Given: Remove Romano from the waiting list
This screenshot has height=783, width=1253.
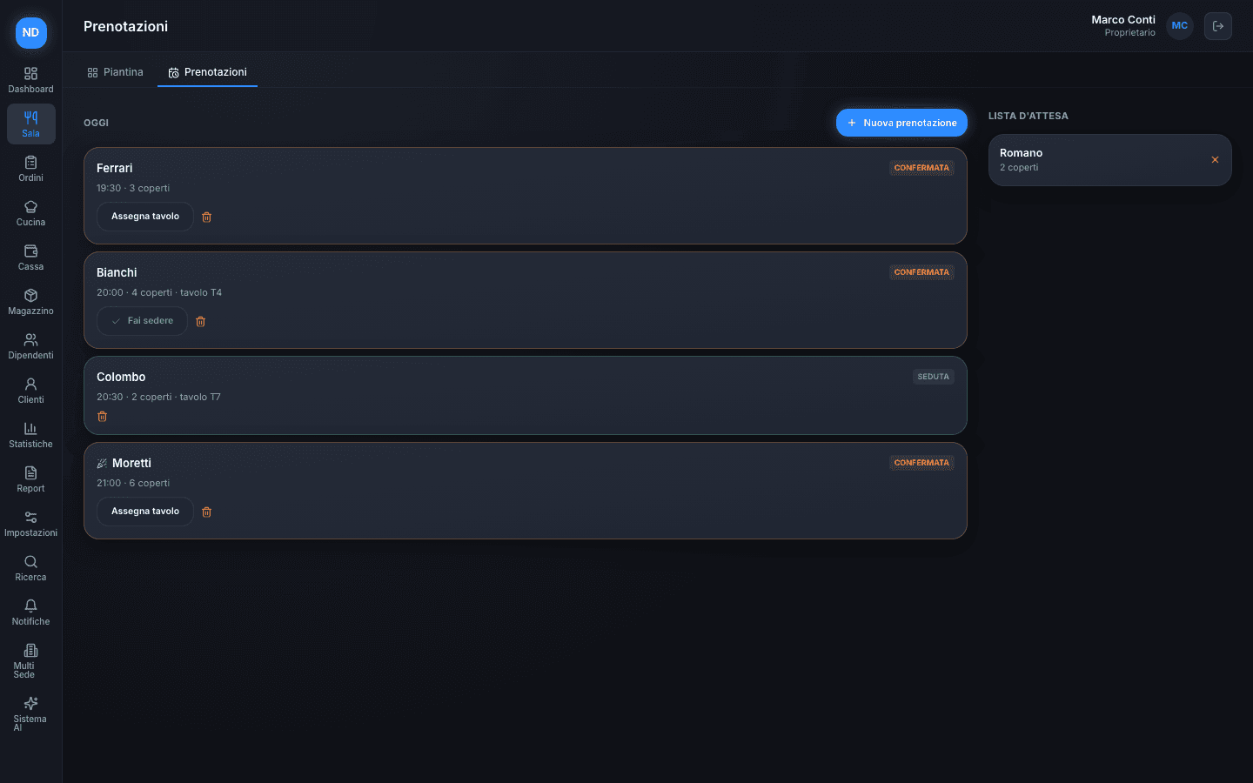Looking at the screenshot, I should pos(1215,160).
